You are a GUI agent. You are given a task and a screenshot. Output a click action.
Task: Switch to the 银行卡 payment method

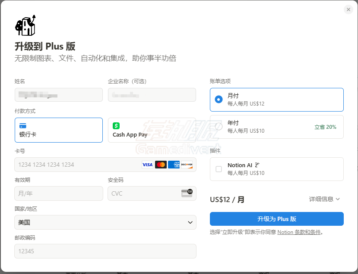coord(58,130)
